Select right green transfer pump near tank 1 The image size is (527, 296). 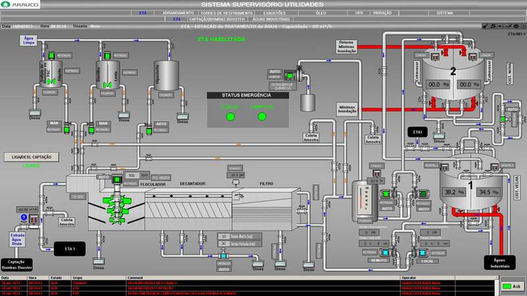click(422, 194)
